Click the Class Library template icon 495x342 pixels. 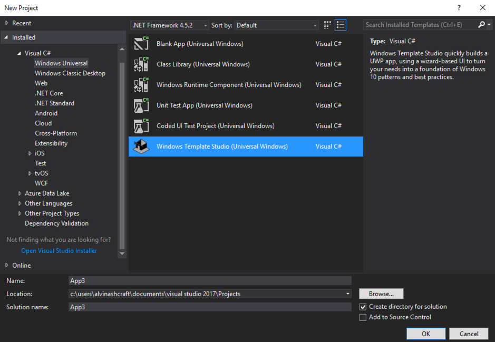(141, 64)
